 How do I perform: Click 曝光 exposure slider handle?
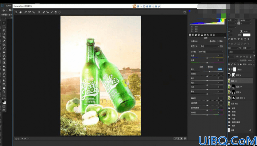[x=210, y=72]
